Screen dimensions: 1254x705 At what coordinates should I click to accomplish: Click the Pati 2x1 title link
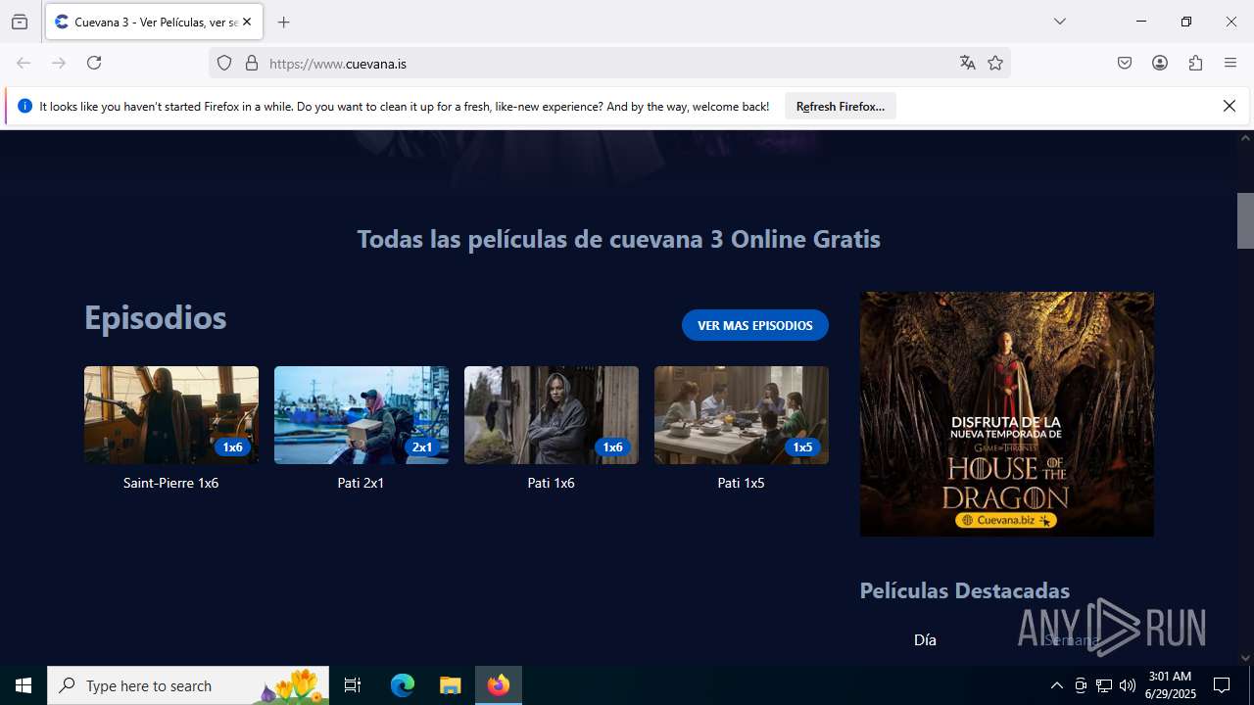click(362, 483)
